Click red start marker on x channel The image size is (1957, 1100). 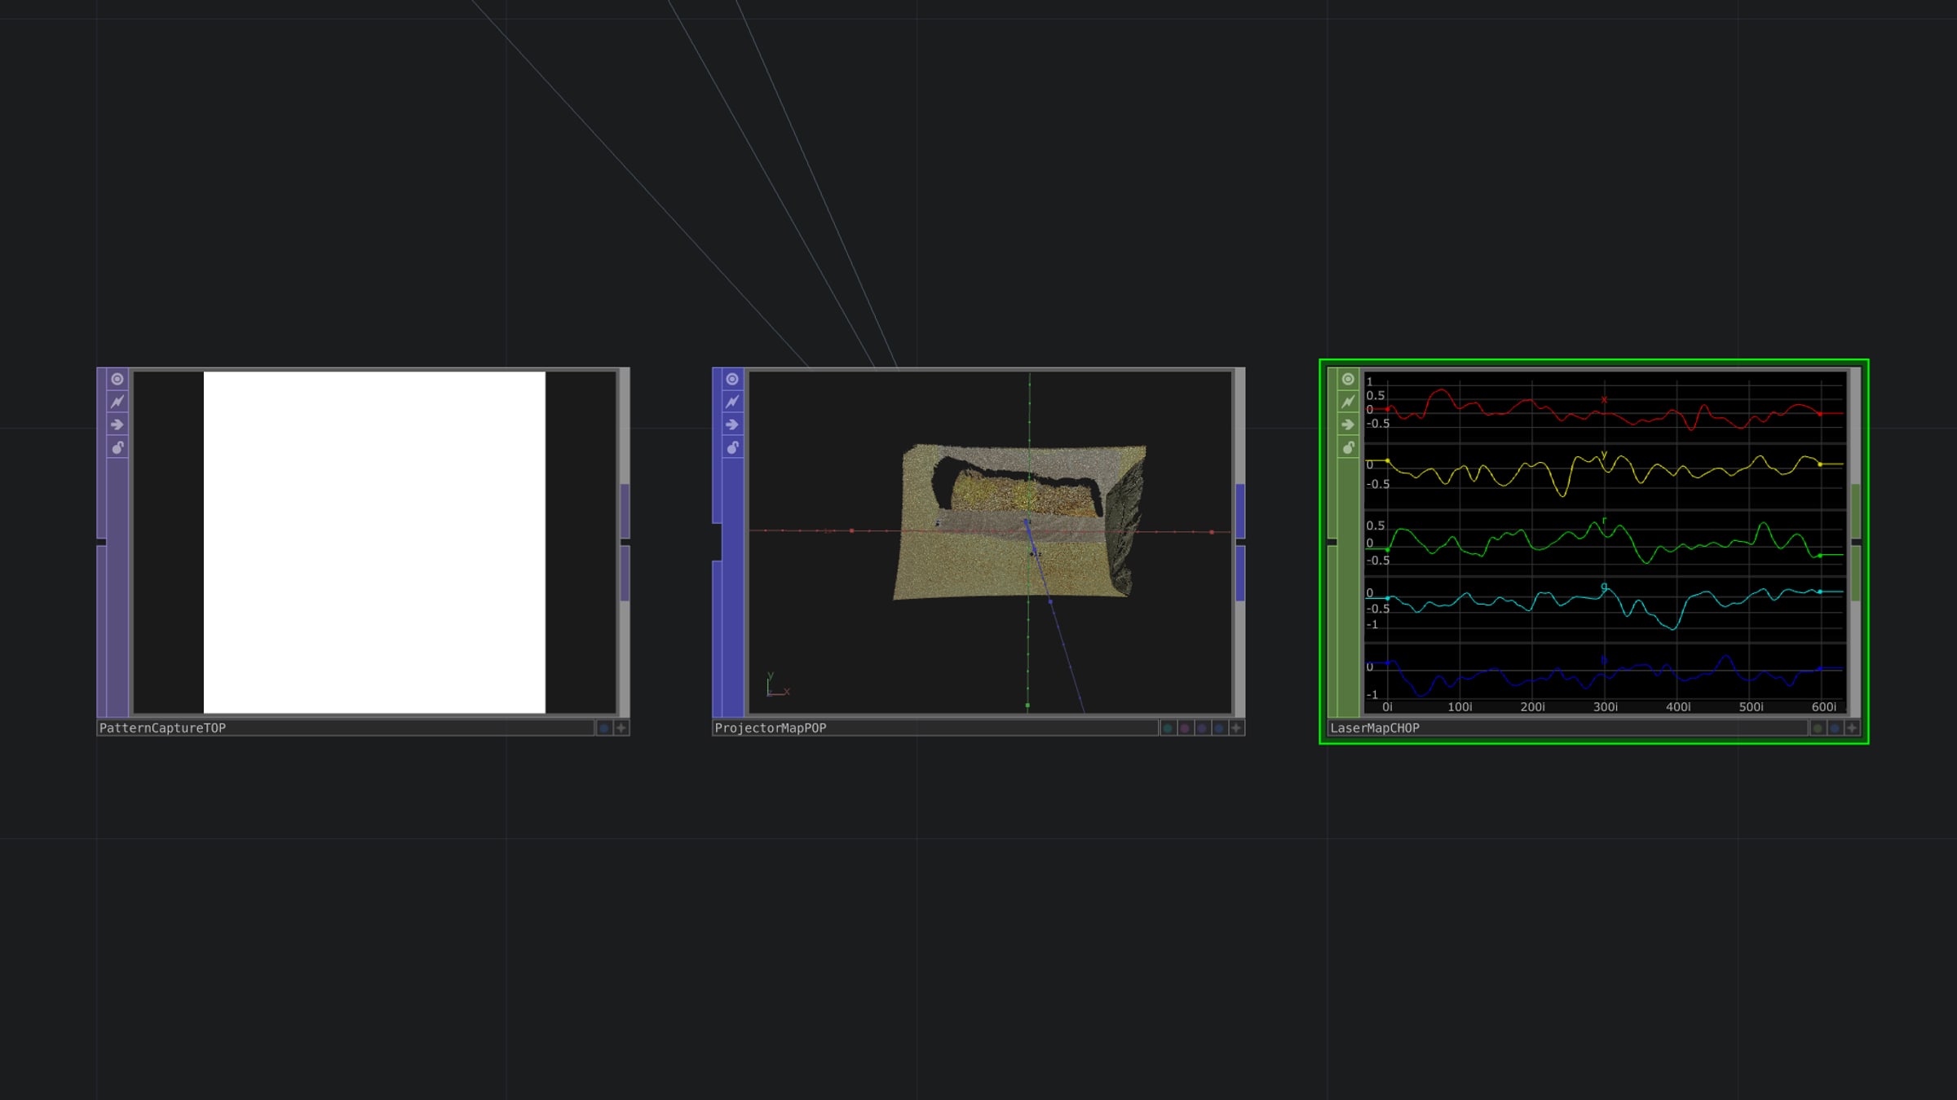click(1388, 409)
